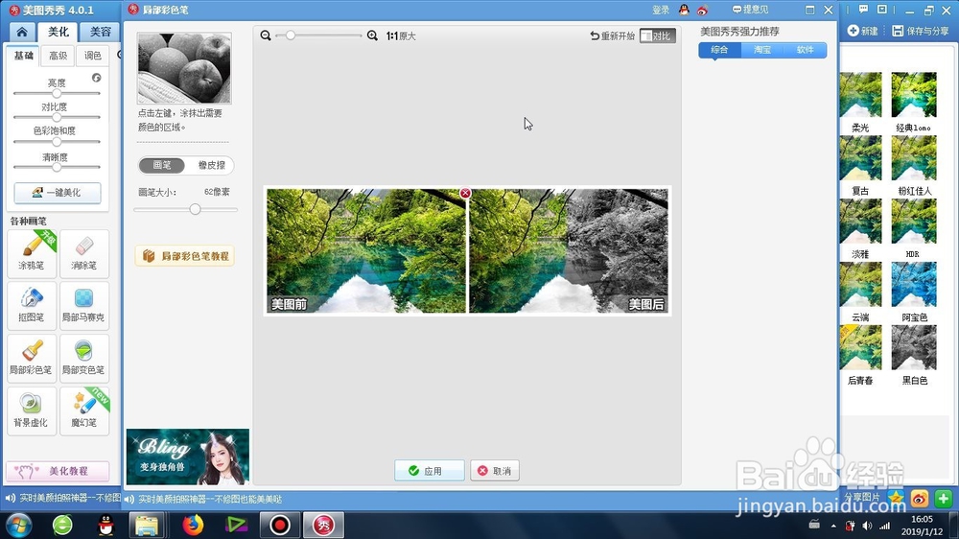This screenshot has width=959, height=539.
Task: Adjust the 清晰度 sharpness slider
Action: coord(57,167)
